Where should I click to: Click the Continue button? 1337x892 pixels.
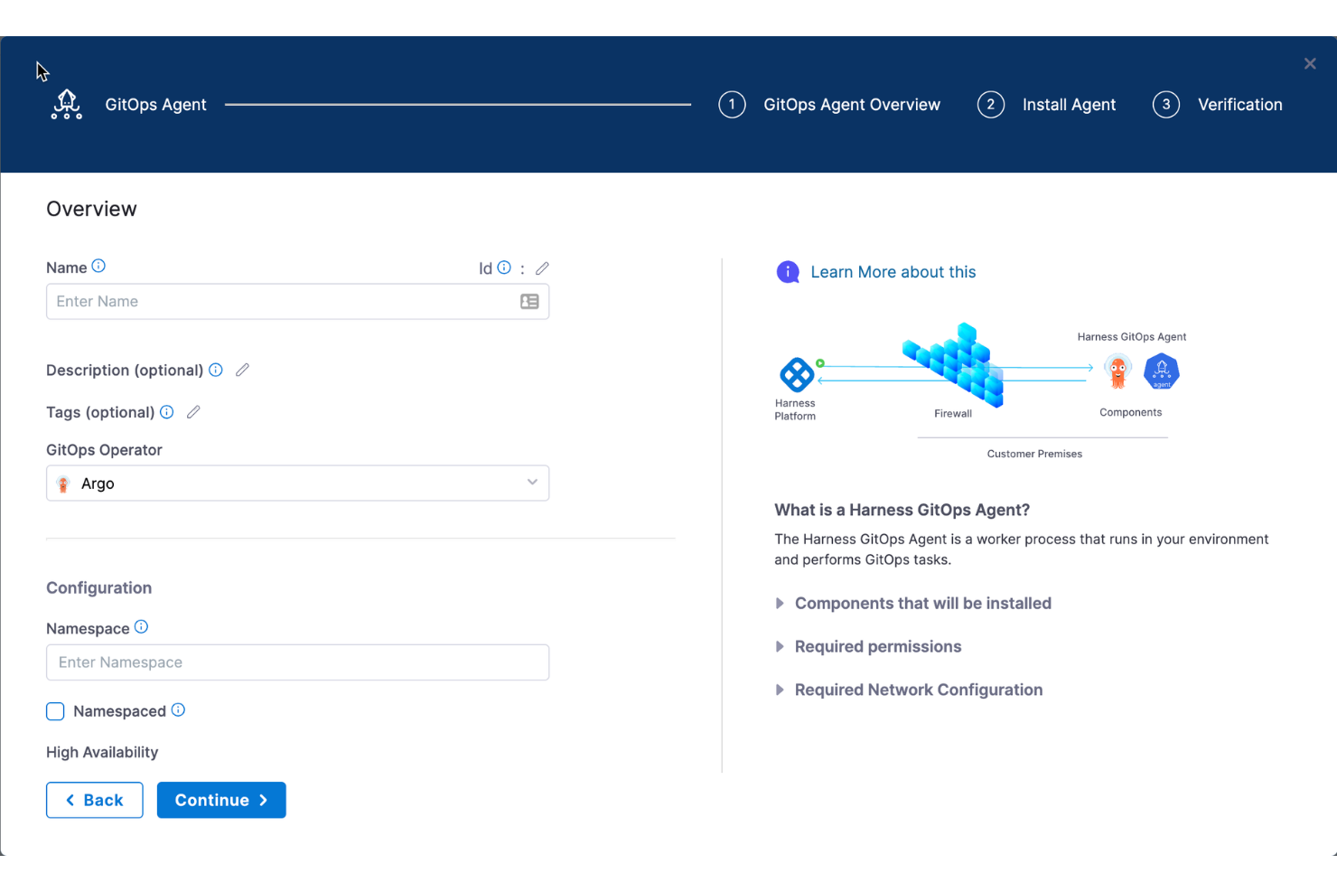(x=221, y=800)
